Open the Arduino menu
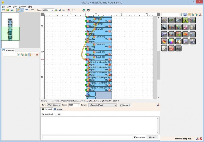Viewport: 204px width, 142px height. pyautogui.click(x=23, y=6)
